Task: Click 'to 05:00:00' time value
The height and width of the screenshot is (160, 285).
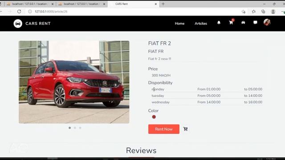Action: [253, 89]
